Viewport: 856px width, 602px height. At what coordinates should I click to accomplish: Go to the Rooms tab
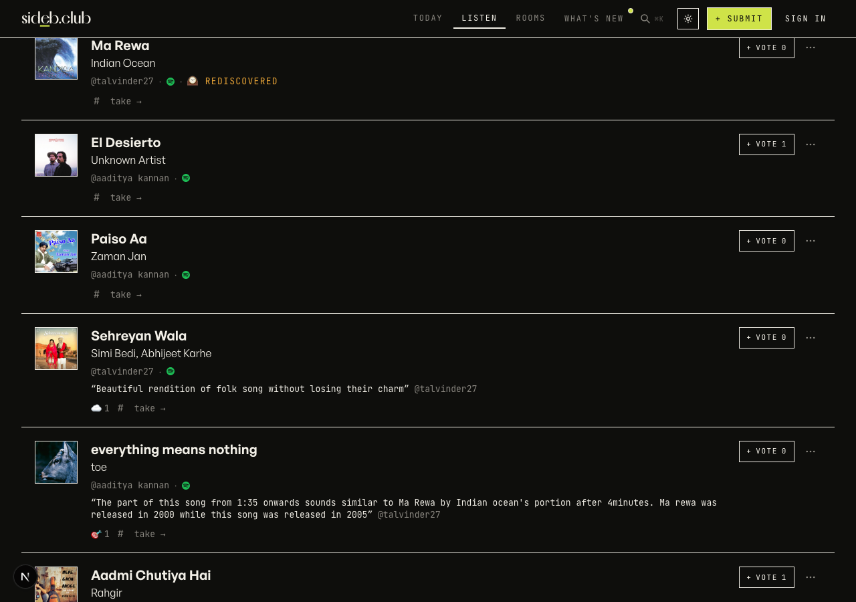(531, 18)
